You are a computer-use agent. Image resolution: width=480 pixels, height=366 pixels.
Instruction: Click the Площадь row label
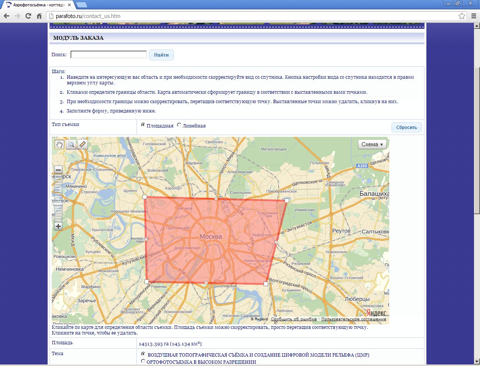click(x=62, y=343)
